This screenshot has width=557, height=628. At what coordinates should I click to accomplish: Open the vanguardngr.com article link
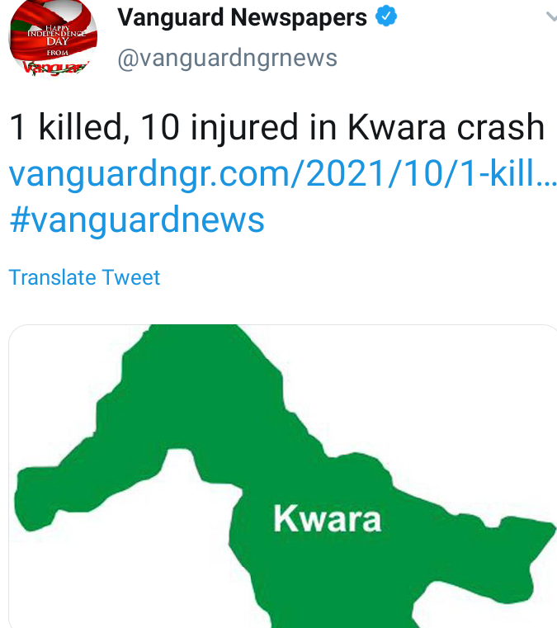283,173
